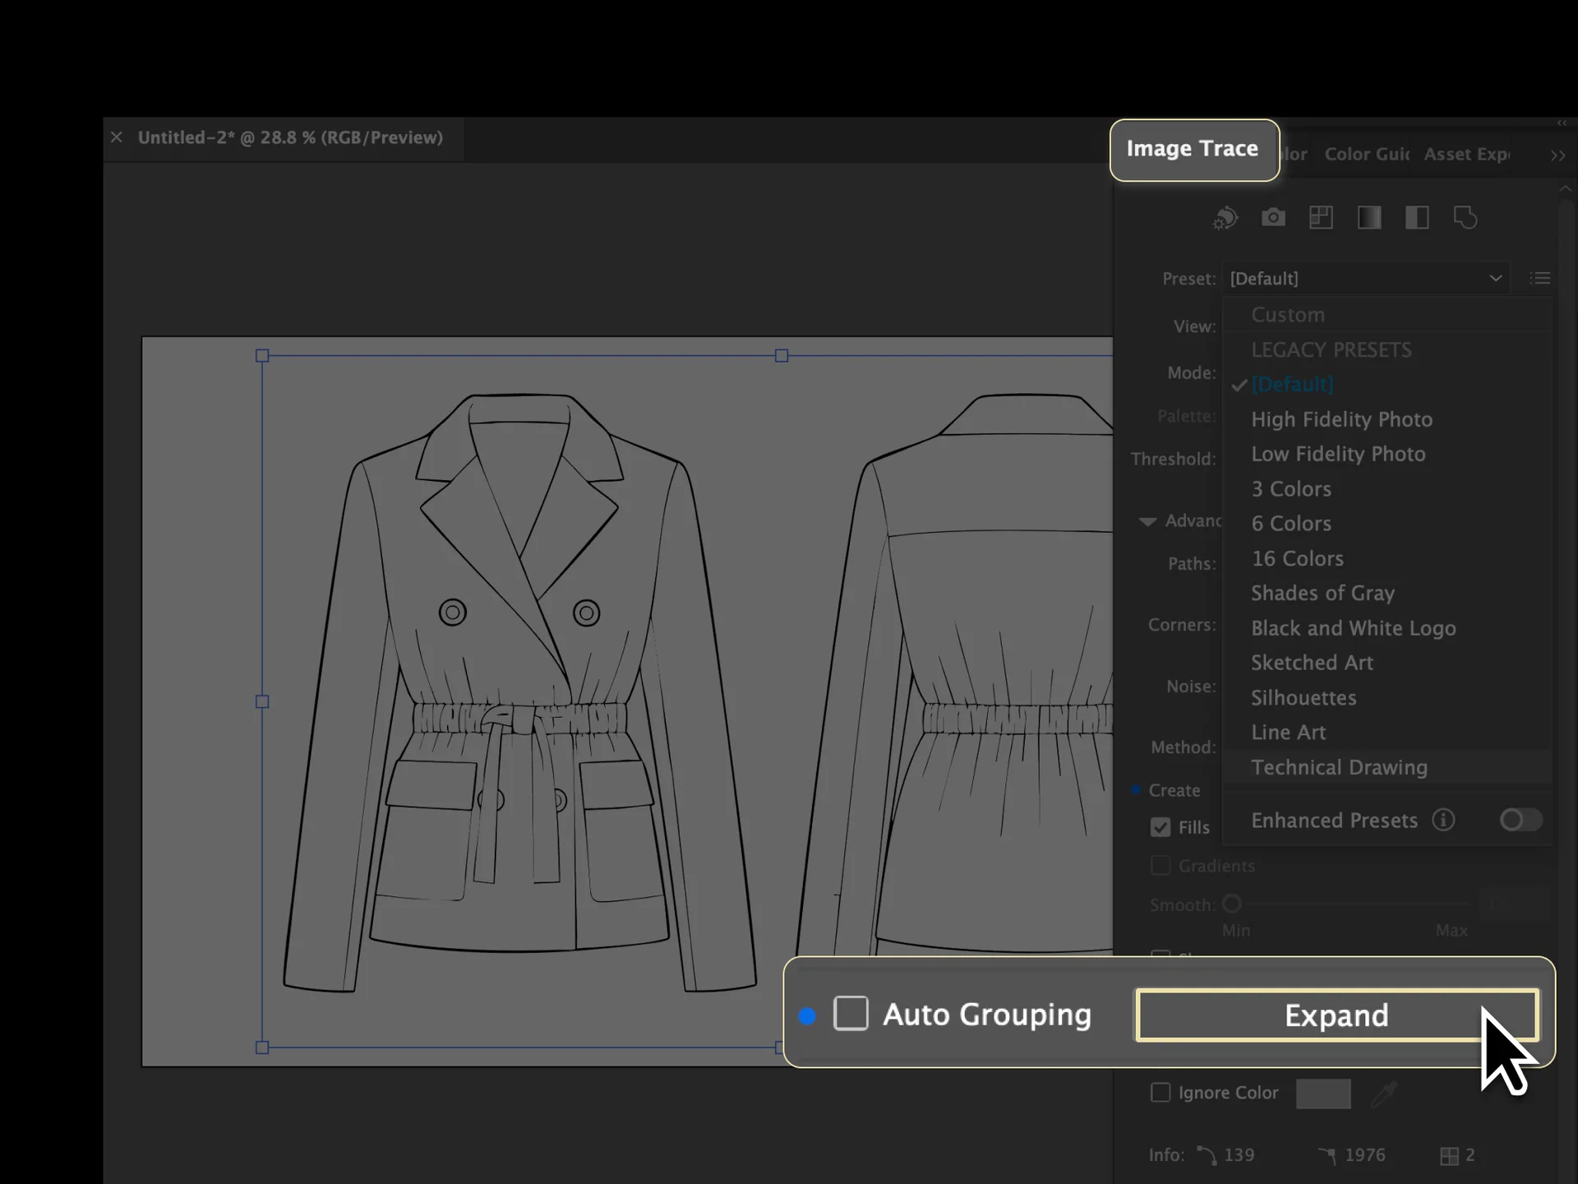Enable the Auto Grouping checkbox
The width and height of the screenshot is (1578, 1184).
pos(851,1014)
